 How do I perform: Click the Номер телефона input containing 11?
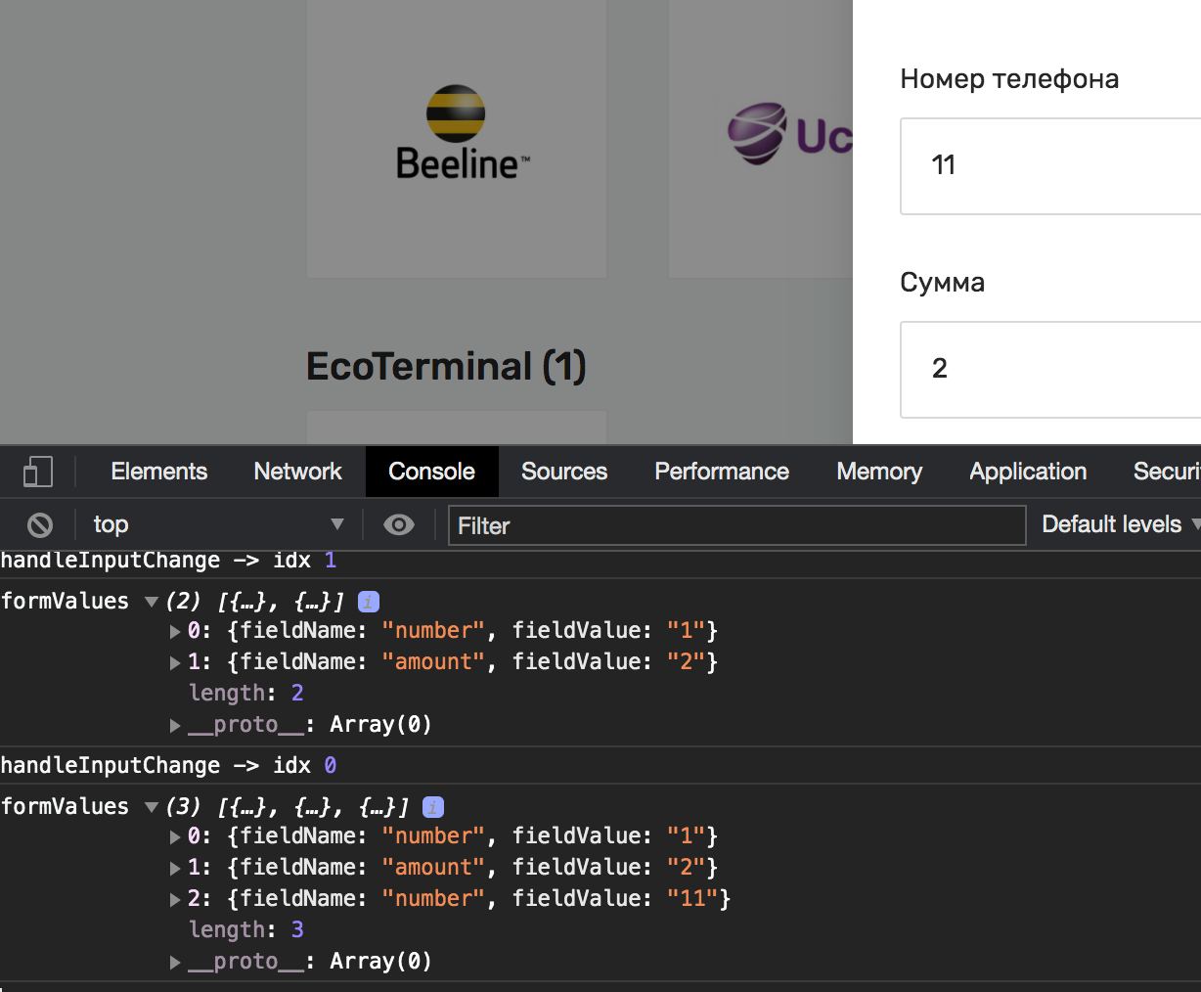pyautogui.click(x=1050, y=165)
